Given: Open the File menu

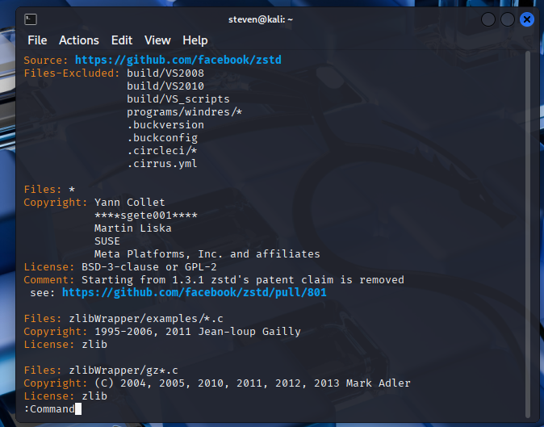Looking at the screenshot, I should [x=37, y=40].
